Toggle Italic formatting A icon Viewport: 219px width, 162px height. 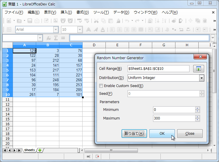96,30
